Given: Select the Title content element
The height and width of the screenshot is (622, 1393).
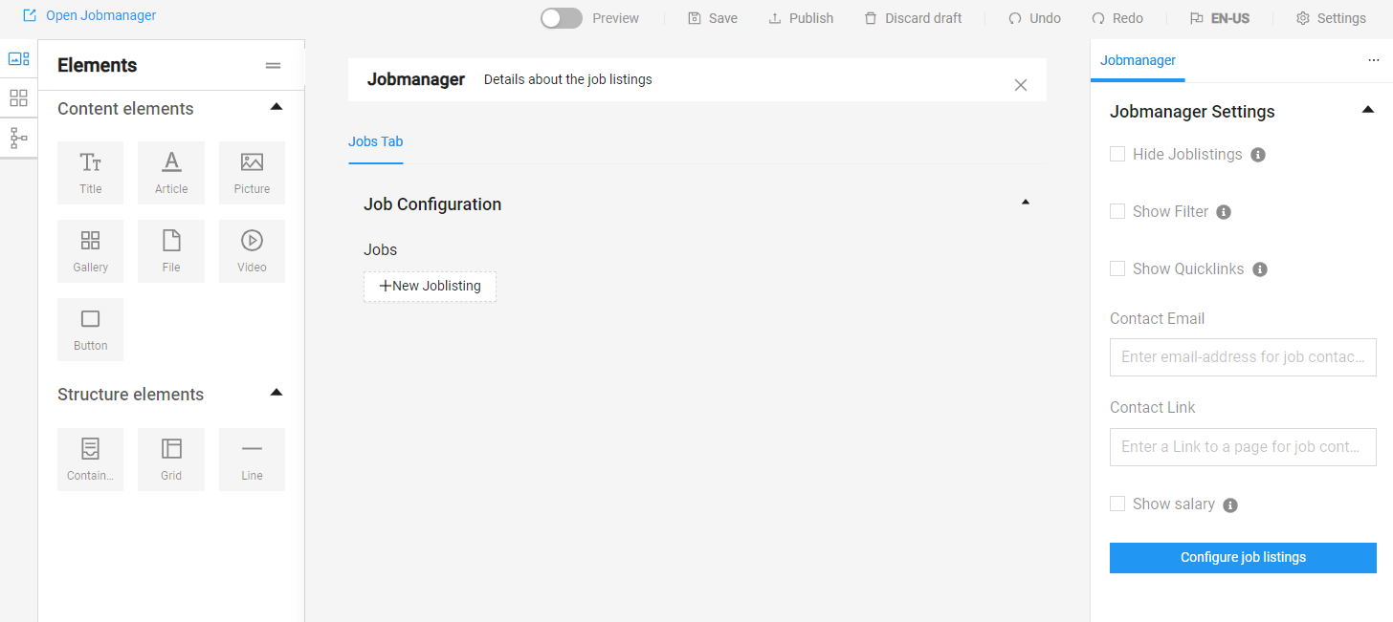Looking at the screenshot, I should (90, 173).
